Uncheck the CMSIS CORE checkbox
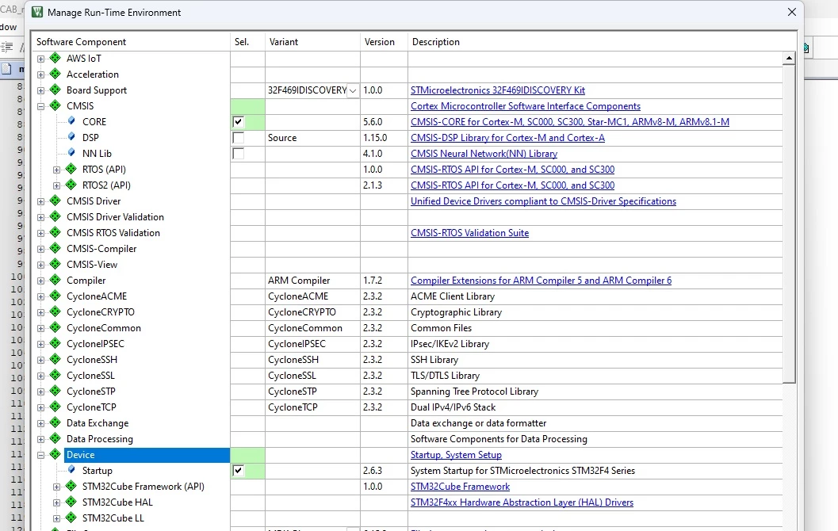The width and height of the screenshot is (838, 531). tap(239, 122)
